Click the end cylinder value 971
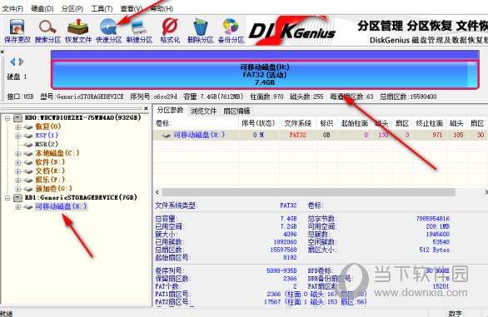This screenshot has width=488, height=317. 437,135
